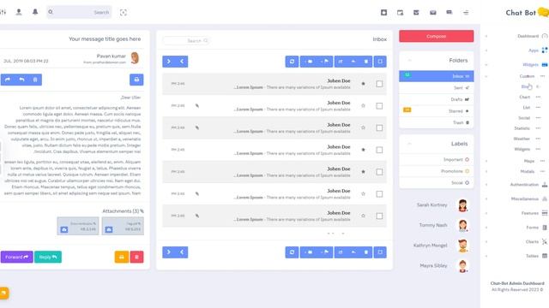Open the Miscellaneous sidebar item

(x=524, y=198)
